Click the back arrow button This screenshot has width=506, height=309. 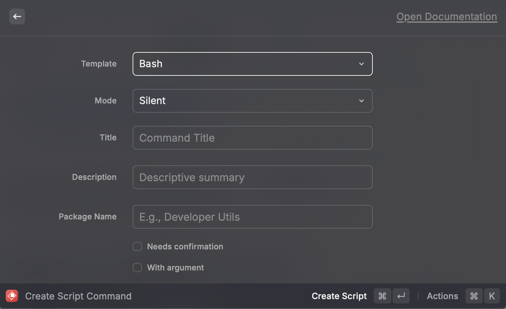[x=17, y=16]
